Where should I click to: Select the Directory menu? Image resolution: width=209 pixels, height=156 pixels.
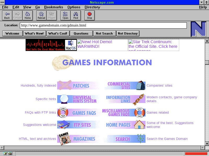point(92,7)
